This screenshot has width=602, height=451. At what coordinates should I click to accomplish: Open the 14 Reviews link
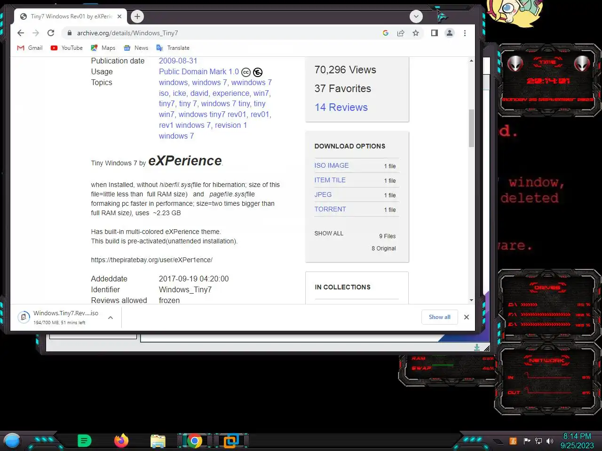[x=341, y=107]
